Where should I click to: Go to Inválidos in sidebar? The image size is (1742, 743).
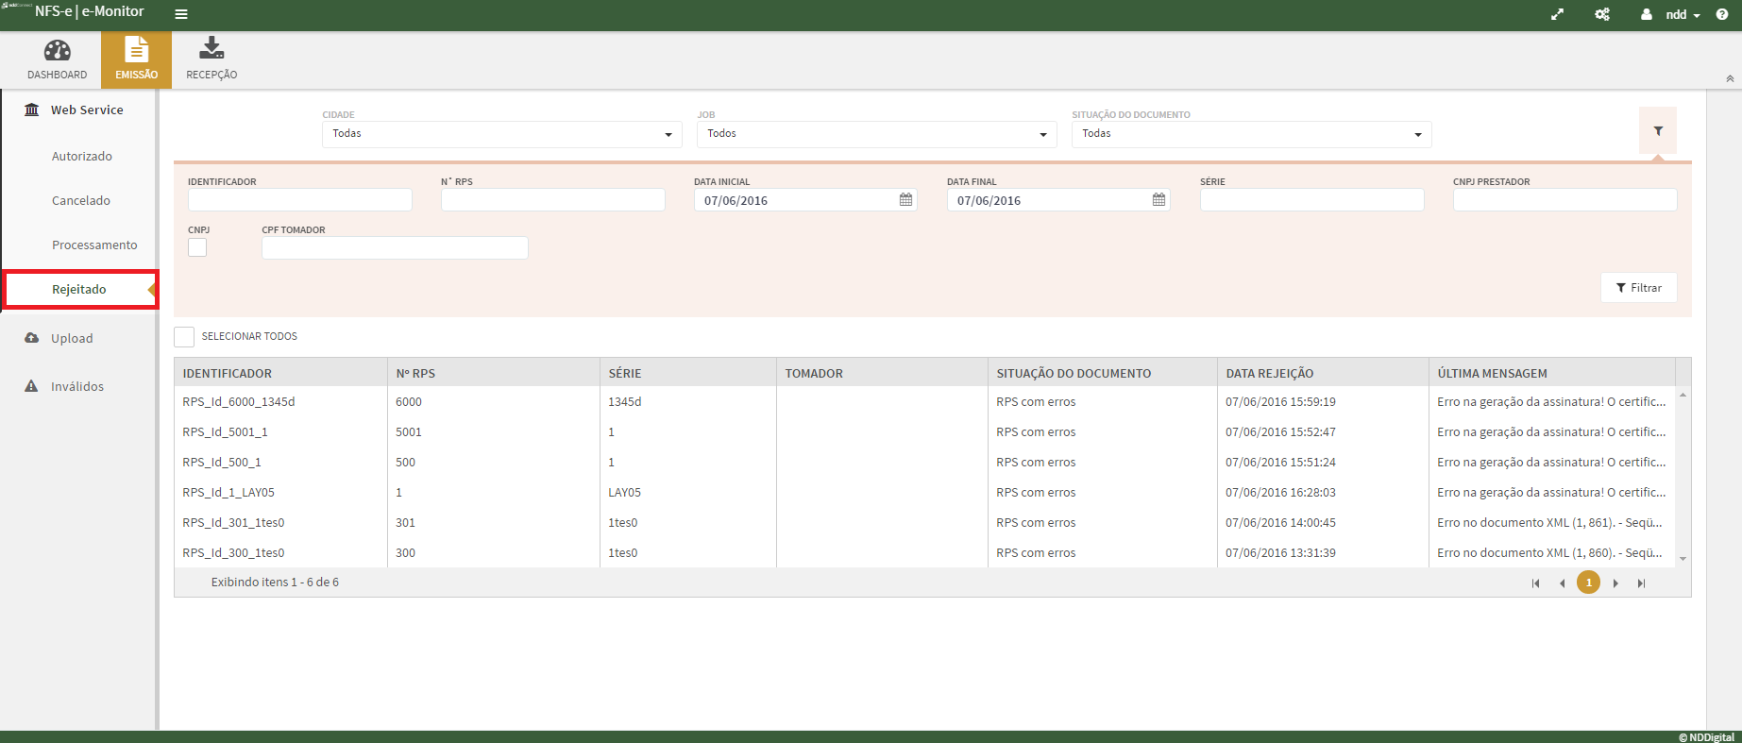click(77, 386)
